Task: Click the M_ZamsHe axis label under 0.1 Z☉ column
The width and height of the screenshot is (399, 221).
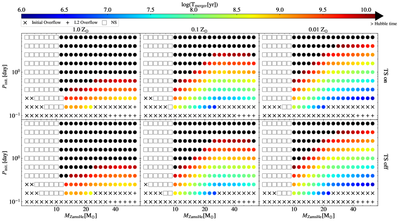Action: (x=199, y=216)
